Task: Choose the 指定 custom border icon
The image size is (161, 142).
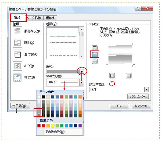Action: pyautogui.click(x=17, y=77)
